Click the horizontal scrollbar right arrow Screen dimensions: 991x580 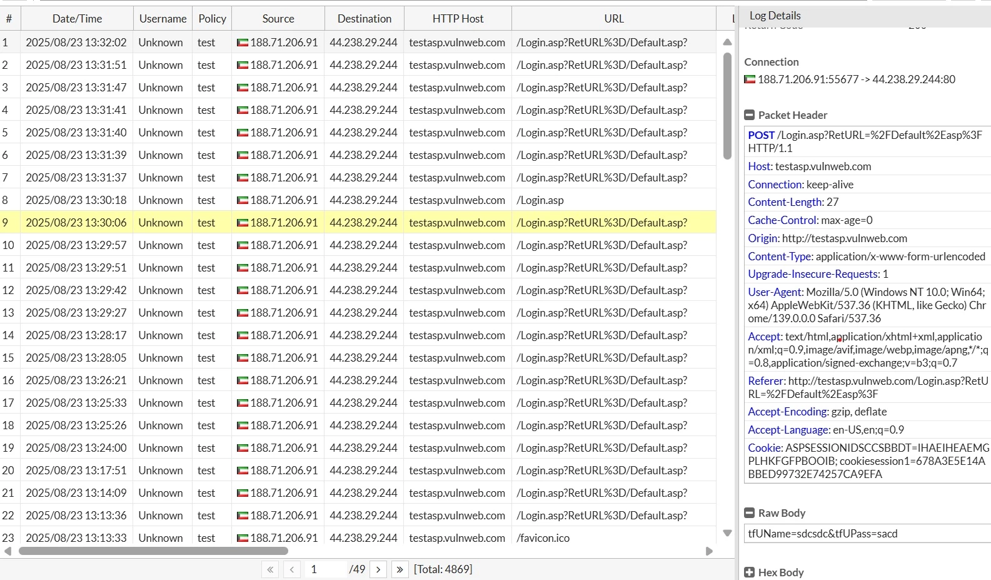709,551
